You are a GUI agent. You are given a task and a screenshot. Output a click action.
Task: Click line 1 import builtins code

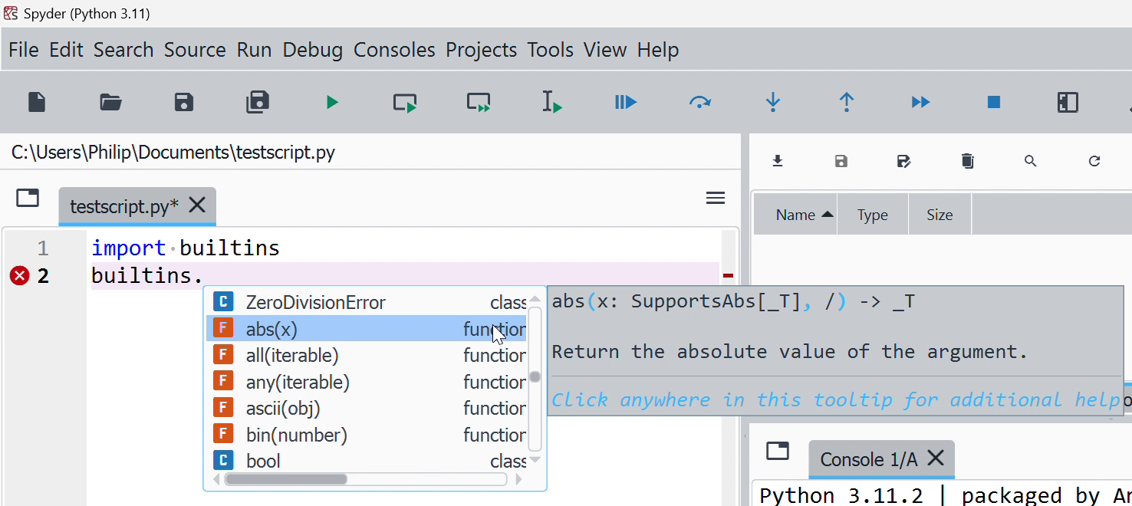[x=186, y=248]
